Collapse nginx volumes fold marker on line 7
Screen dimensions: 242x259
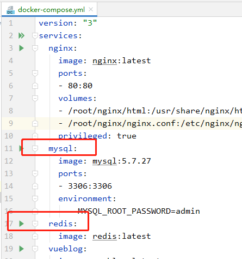[x=35, y=98]
